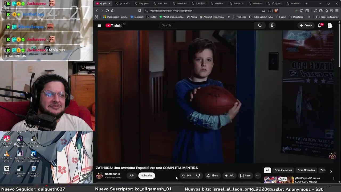Show more filter chips with right arrow
The height and width of the screenshot is (192, 341).
331,171
